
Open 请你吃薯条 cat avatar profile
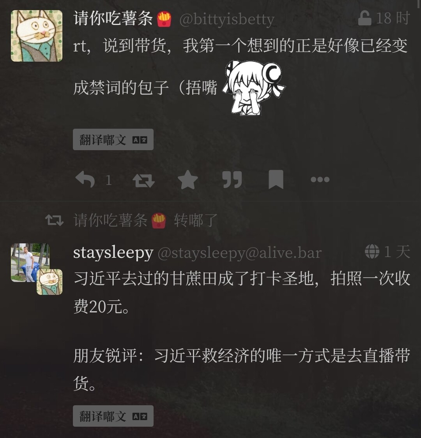[37, 36]
